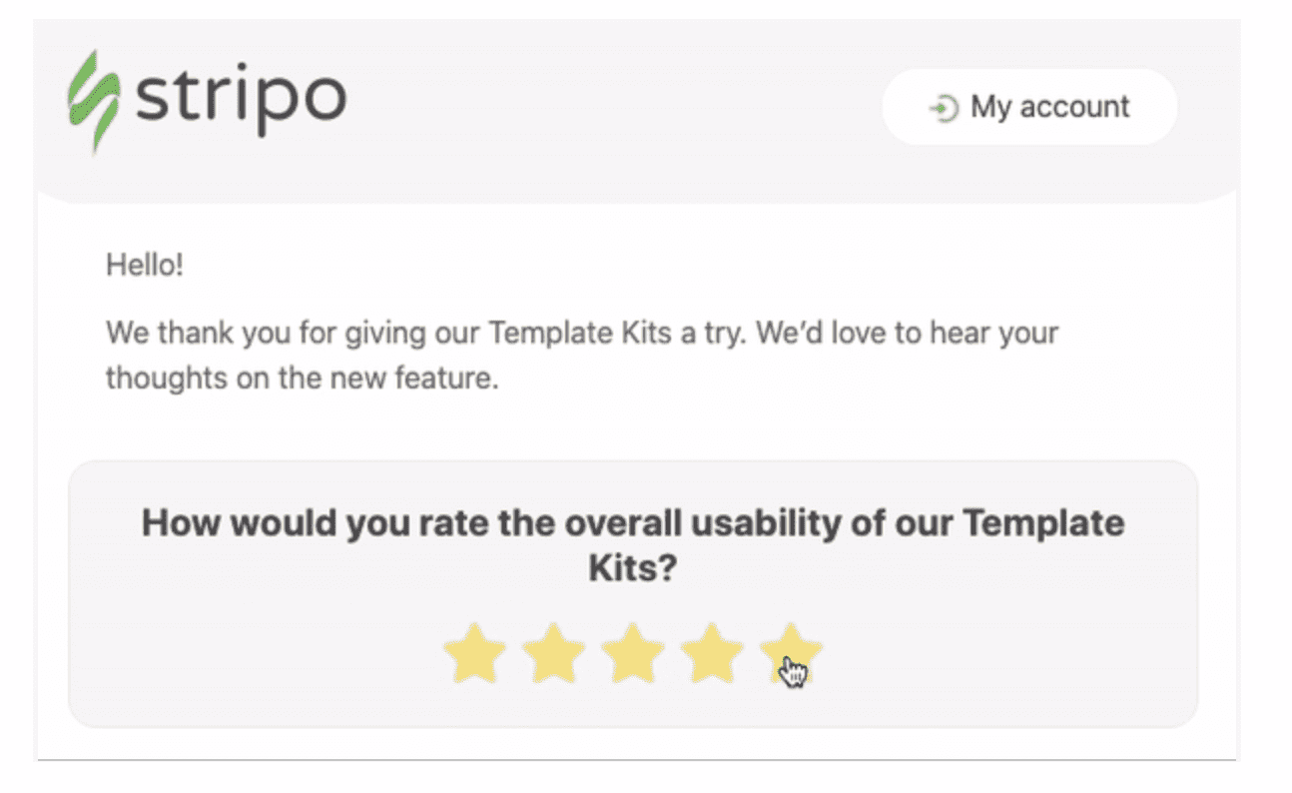Click the word "Kits?" in the heading
Viewport: 1292px width, 793px height.
click(x=632, y=568)
